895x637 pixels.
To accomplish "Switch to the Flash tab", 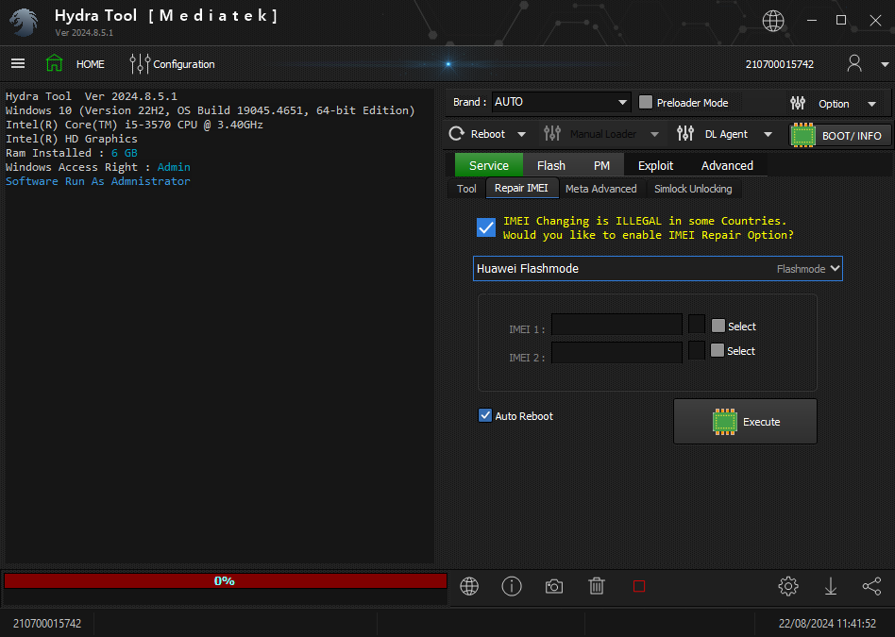I will (x=550, y=165).
